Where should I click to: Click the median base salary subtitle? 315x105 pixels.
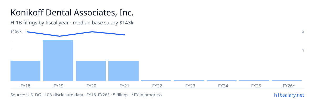(103, 23)
